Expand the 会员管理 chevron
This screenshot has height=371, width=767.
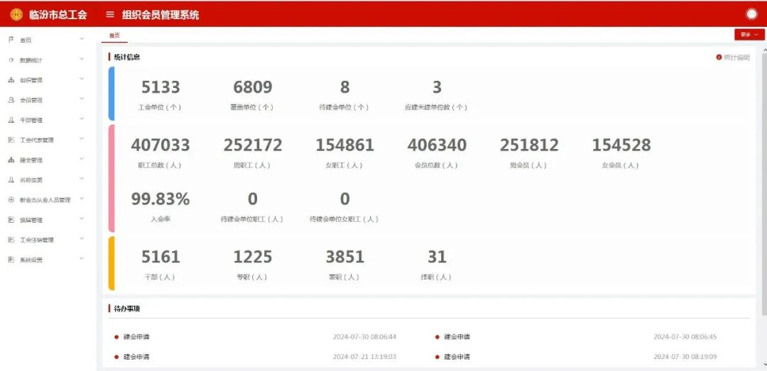click(82, 99)
